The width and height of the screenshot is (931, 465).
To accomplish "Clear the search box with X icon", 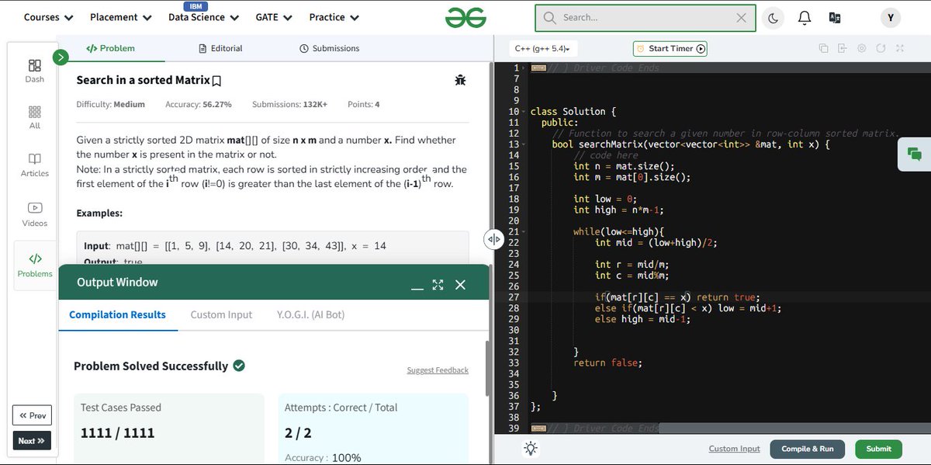I will coord(742,17).
